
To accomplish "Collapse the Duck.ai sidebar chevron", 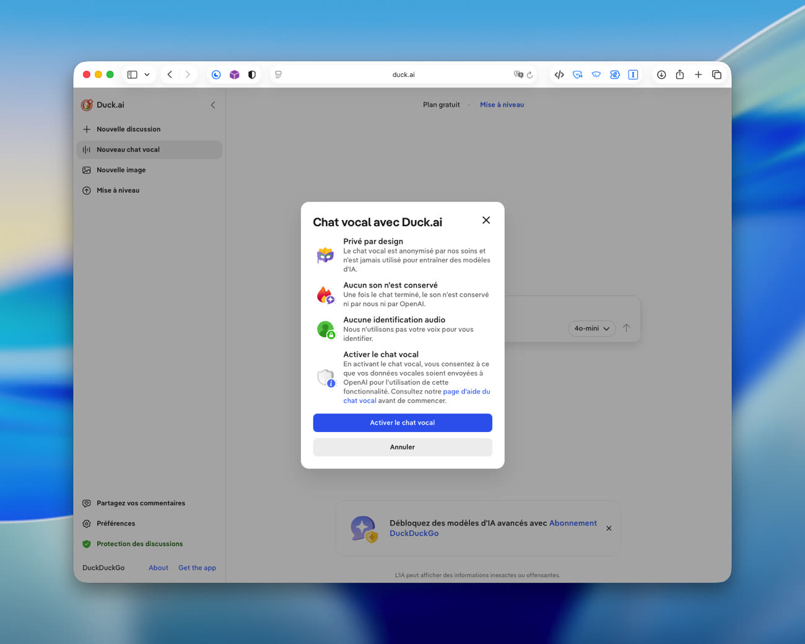I will pyautogui.click(x=213, y=105).
